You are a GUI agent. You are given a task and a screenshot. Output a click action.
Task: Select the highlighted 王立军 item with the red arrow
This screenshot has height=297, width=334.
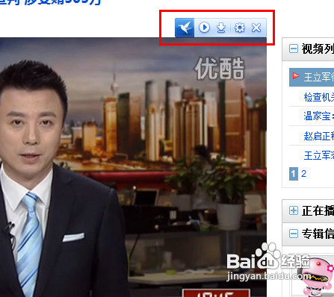coord(312,77)
